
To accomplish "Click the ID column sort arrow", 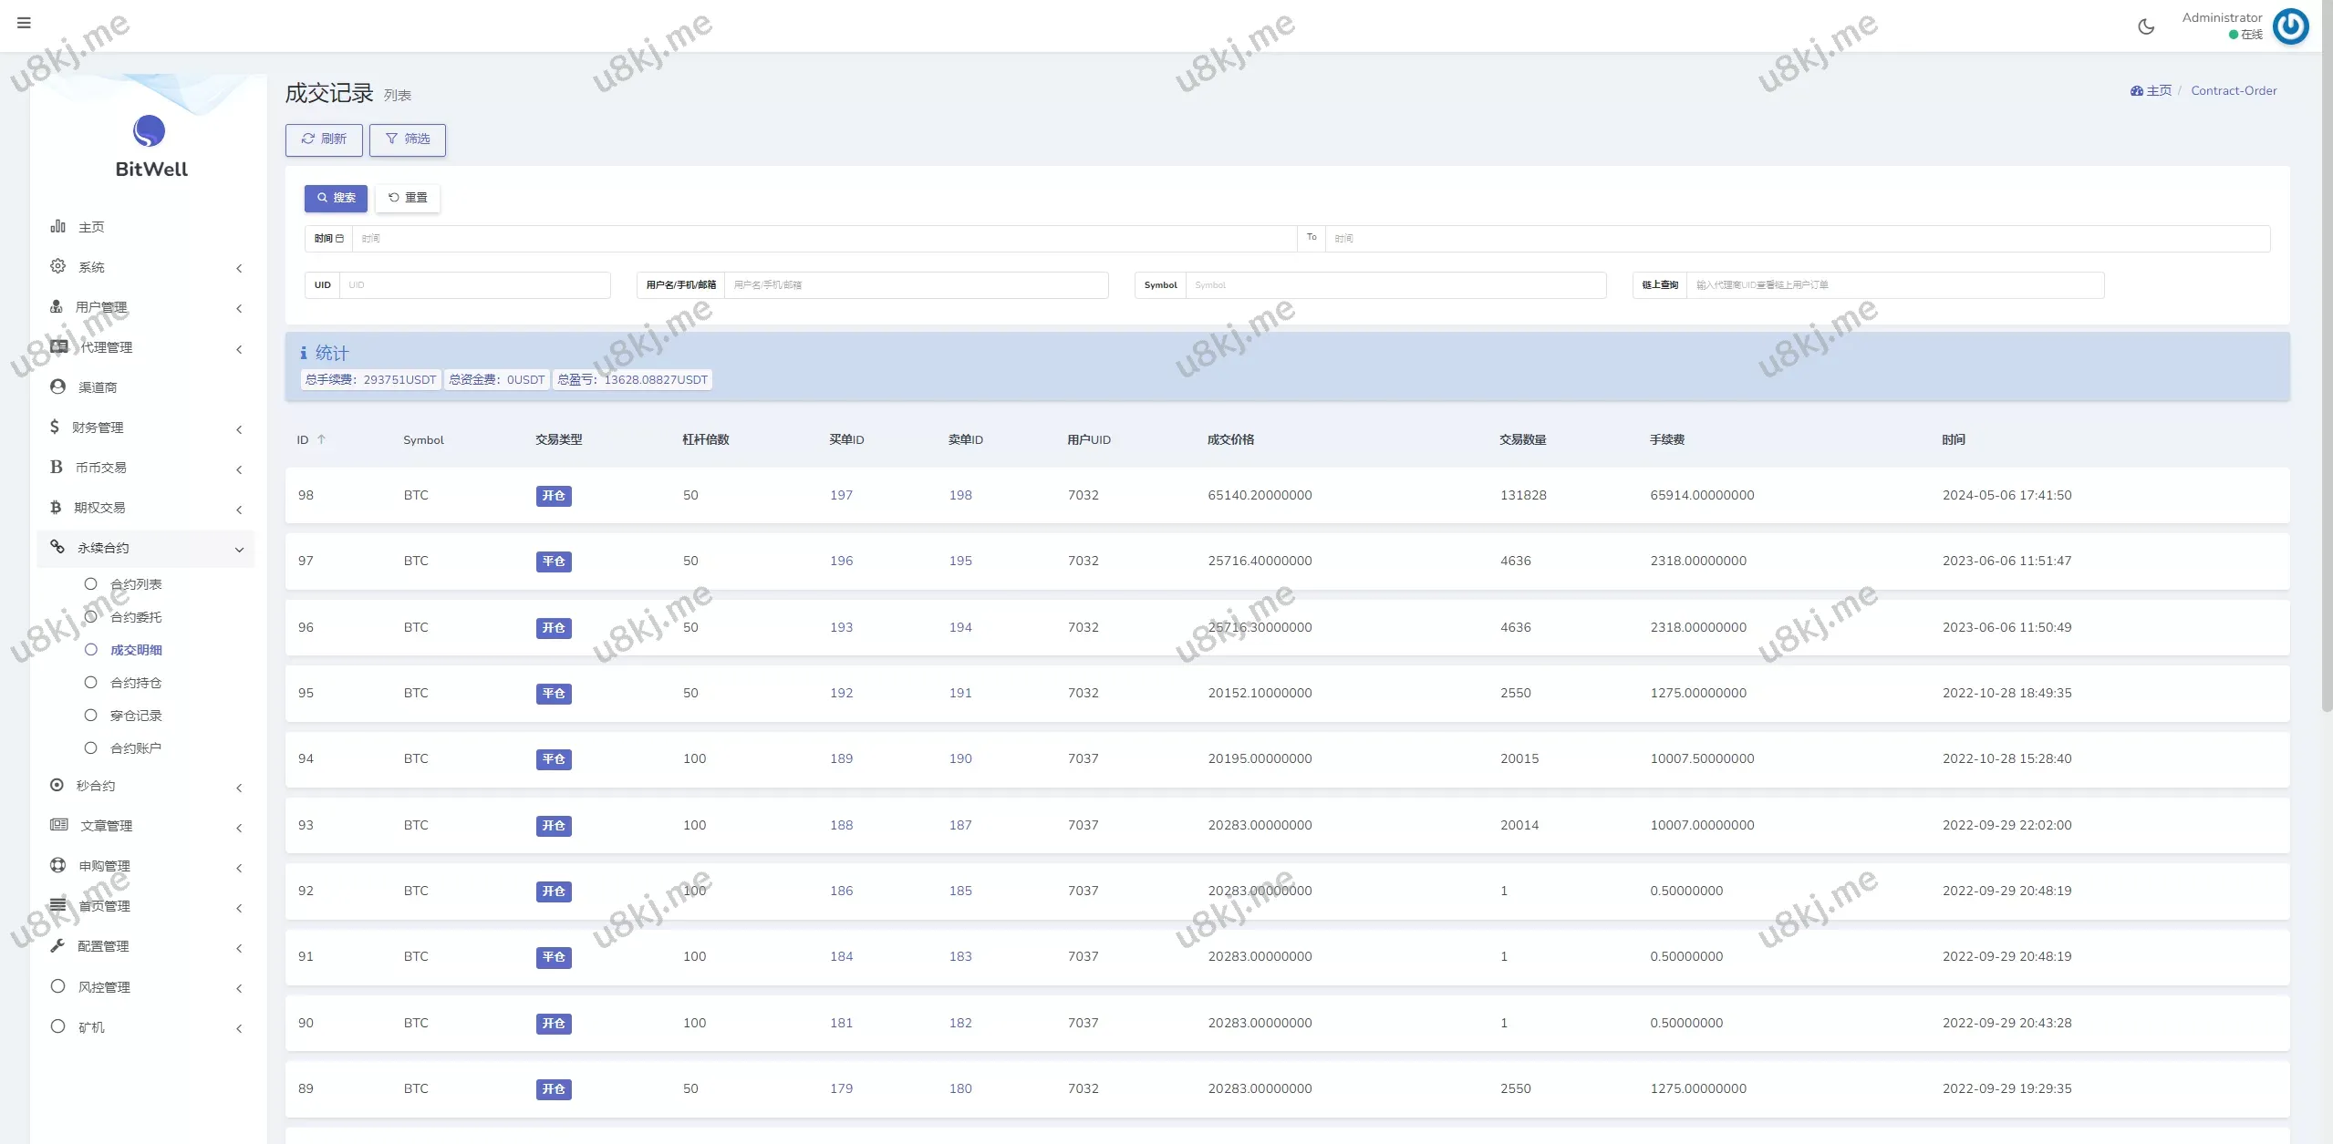I will (321, 439).
